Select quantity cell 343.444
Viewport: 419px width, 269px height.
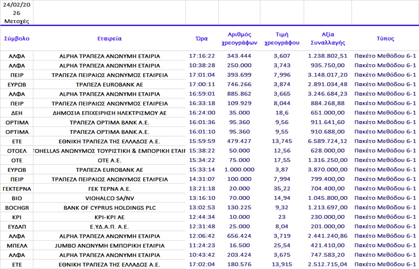tap(239, 56)
